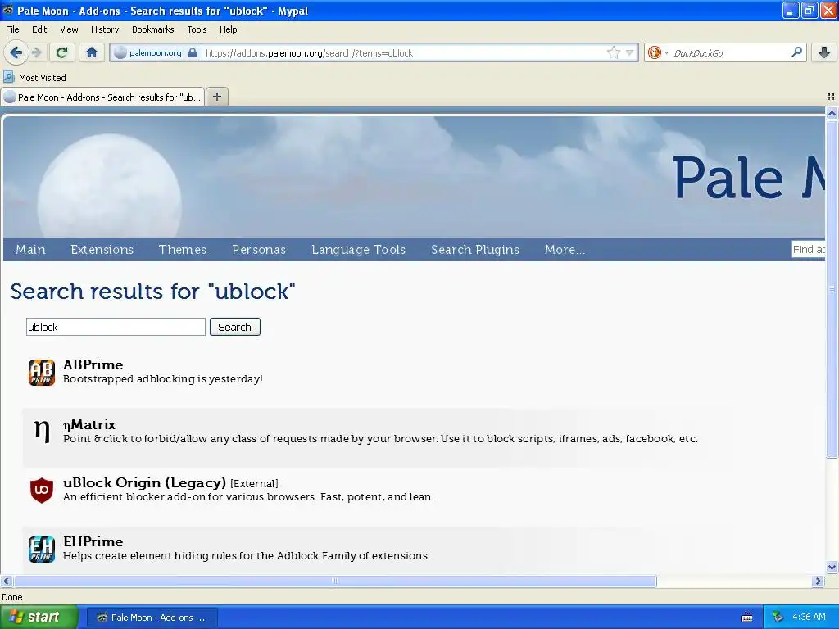This screenshot has width=839, height=629.
Task: Click the ηMatrix eta icon
Action: pyautogui.click(x=42, y=431)
